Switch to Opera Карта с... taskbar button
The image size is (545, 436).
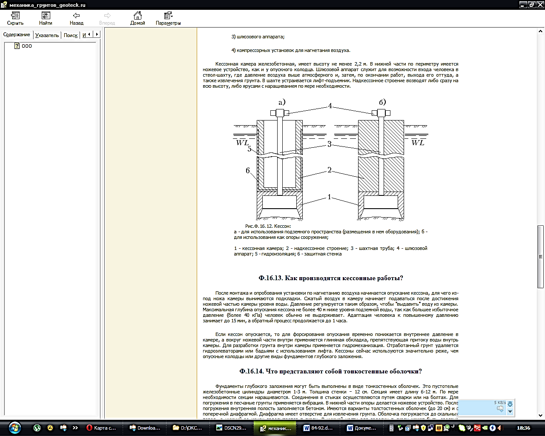[x=102, y=428]
